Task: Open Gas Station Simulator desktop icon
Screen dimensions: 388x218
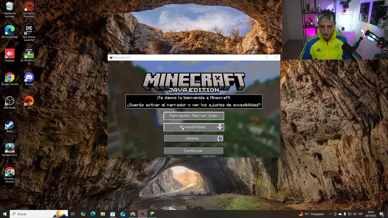Action: click(x=29, y=10)
